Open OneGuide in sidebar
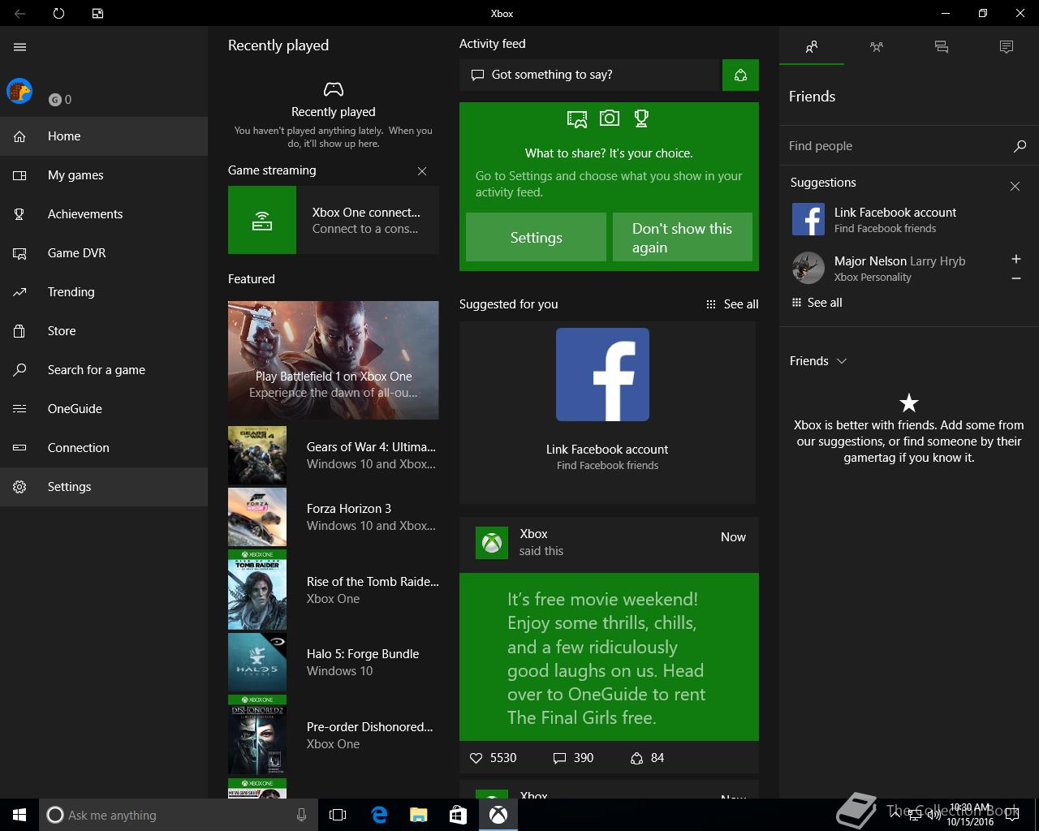 104,409
